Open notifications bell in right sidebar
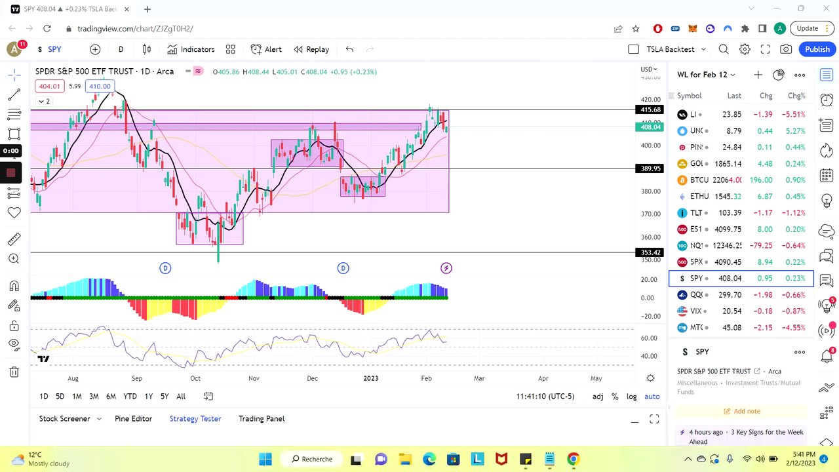The width and height of the screenshot is (839, 472). coord(827,356)
